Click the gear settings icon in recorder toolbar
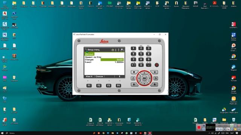This screenshot has height=135, width=241. [239, 129]
